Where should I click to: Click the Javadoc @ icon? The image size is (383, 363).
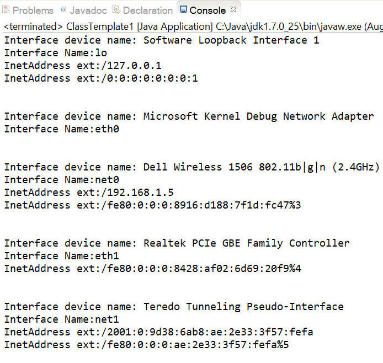(x=63, y=9)
